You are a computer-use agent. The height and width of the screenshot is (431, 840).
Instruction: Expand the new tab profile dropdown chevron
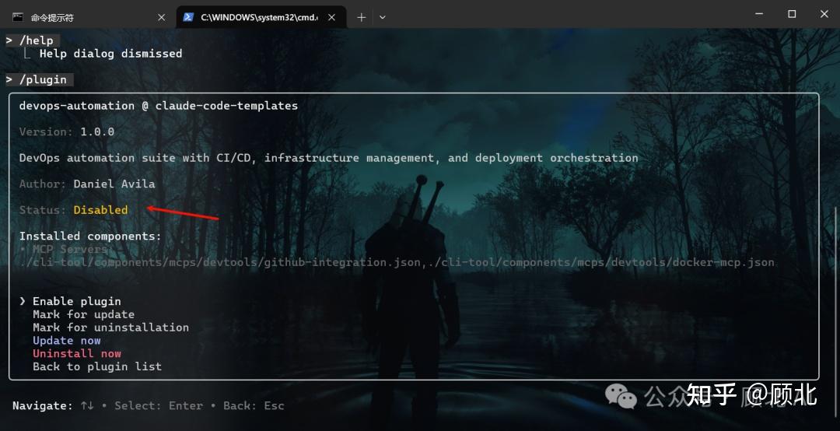click(x=383, y=17)
